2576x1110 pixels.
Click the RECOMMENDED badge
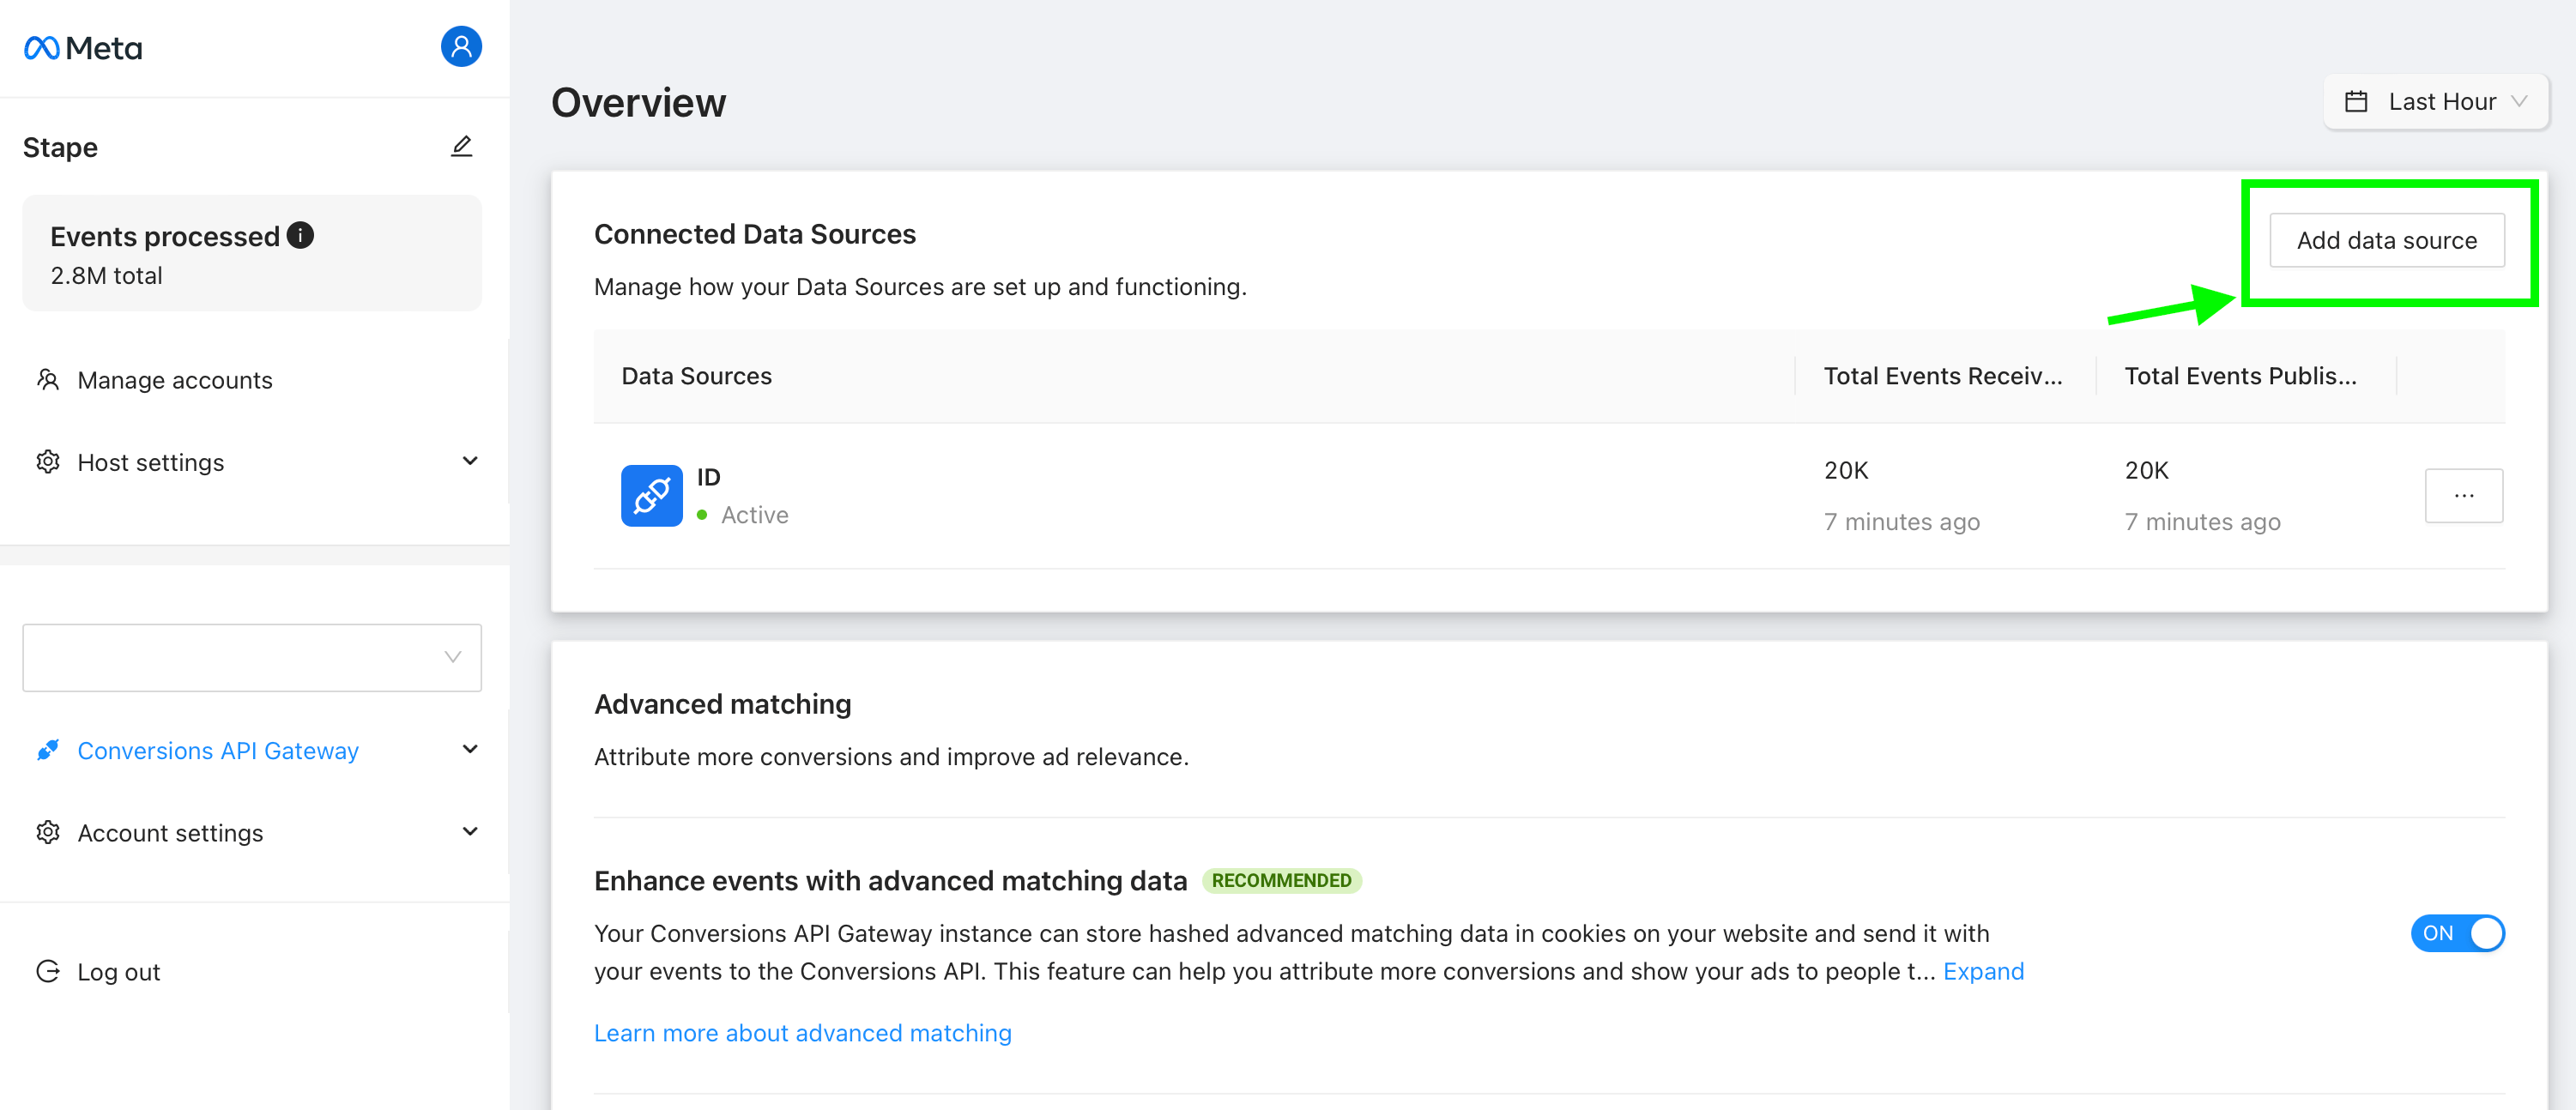pyautogui.click(x=1282, y=881)
